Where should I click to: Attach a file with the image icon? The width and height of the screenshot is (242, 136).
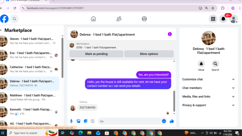pos(78,121)
